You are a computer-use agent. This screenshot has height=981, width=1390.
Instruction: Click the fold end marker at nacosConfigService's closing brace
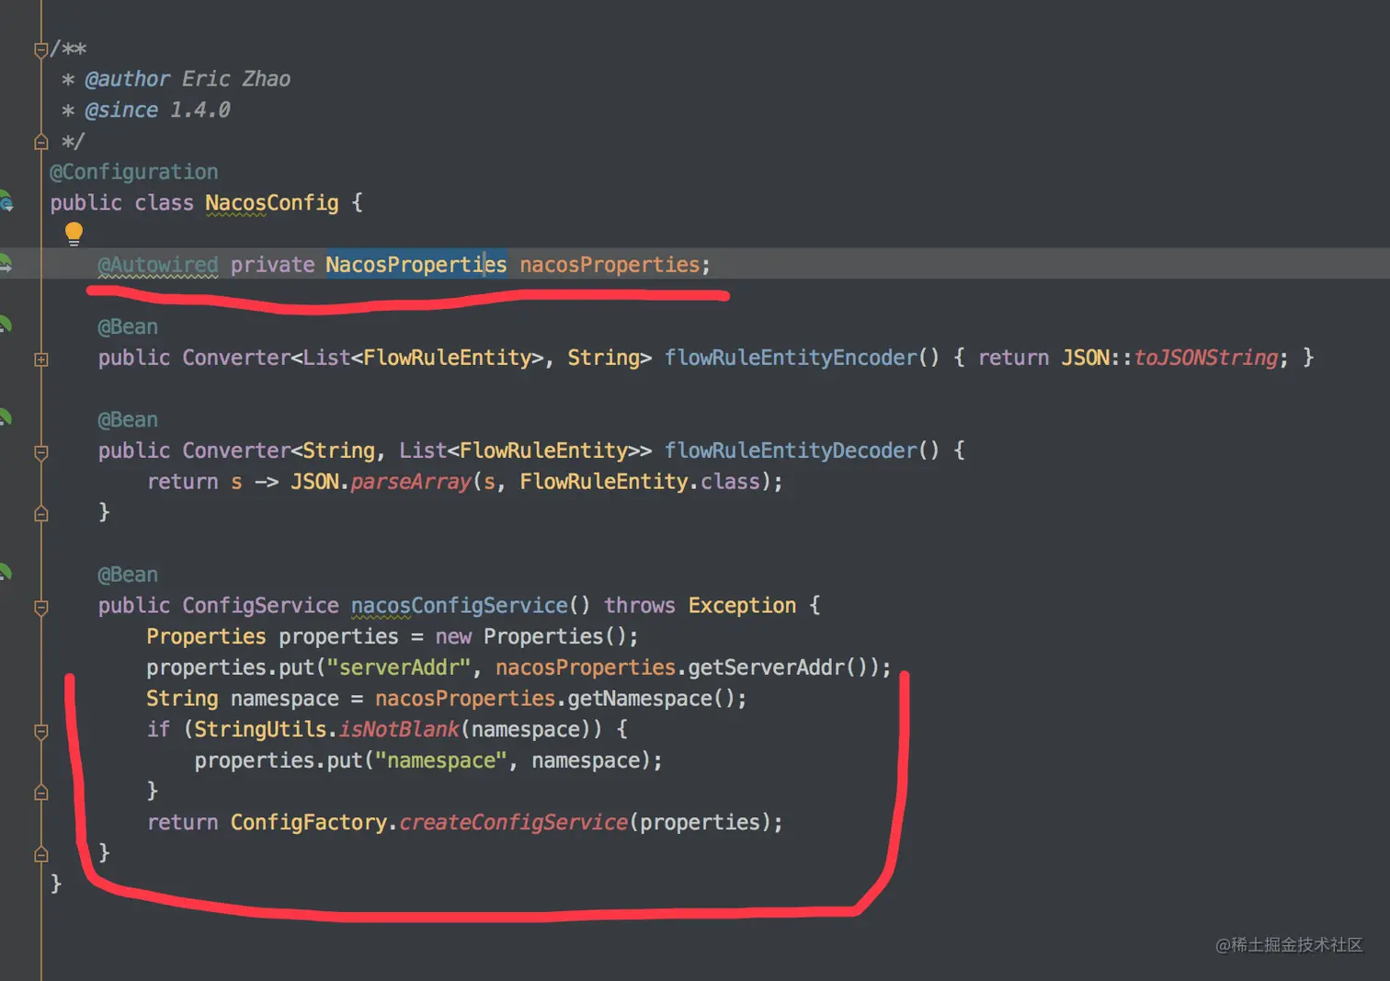(41, 854)
